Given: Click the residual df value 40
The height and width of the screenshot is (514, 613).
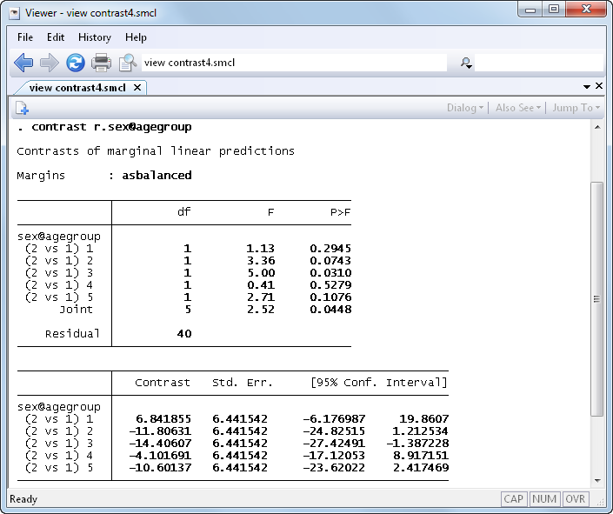Looking at the screenshot, I should [184, 334].
